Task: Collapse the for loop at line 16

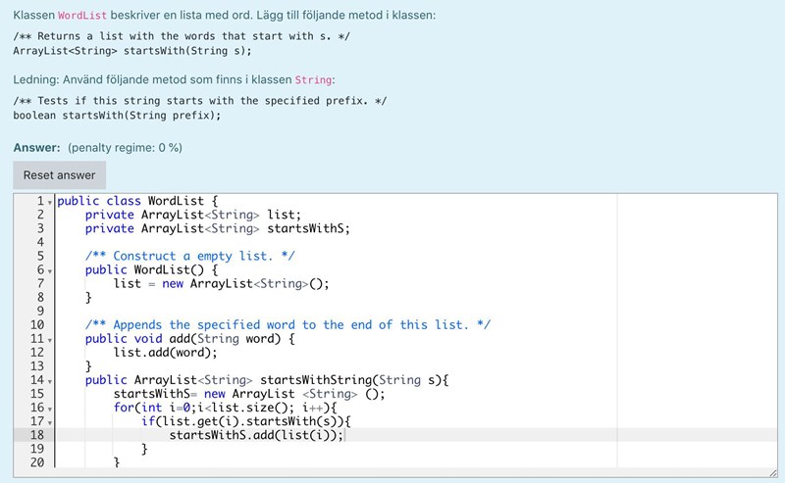Action: point(50,408)
